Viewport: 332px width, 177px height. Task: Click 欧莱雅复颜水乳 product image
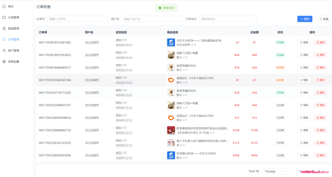coord(171,130)
